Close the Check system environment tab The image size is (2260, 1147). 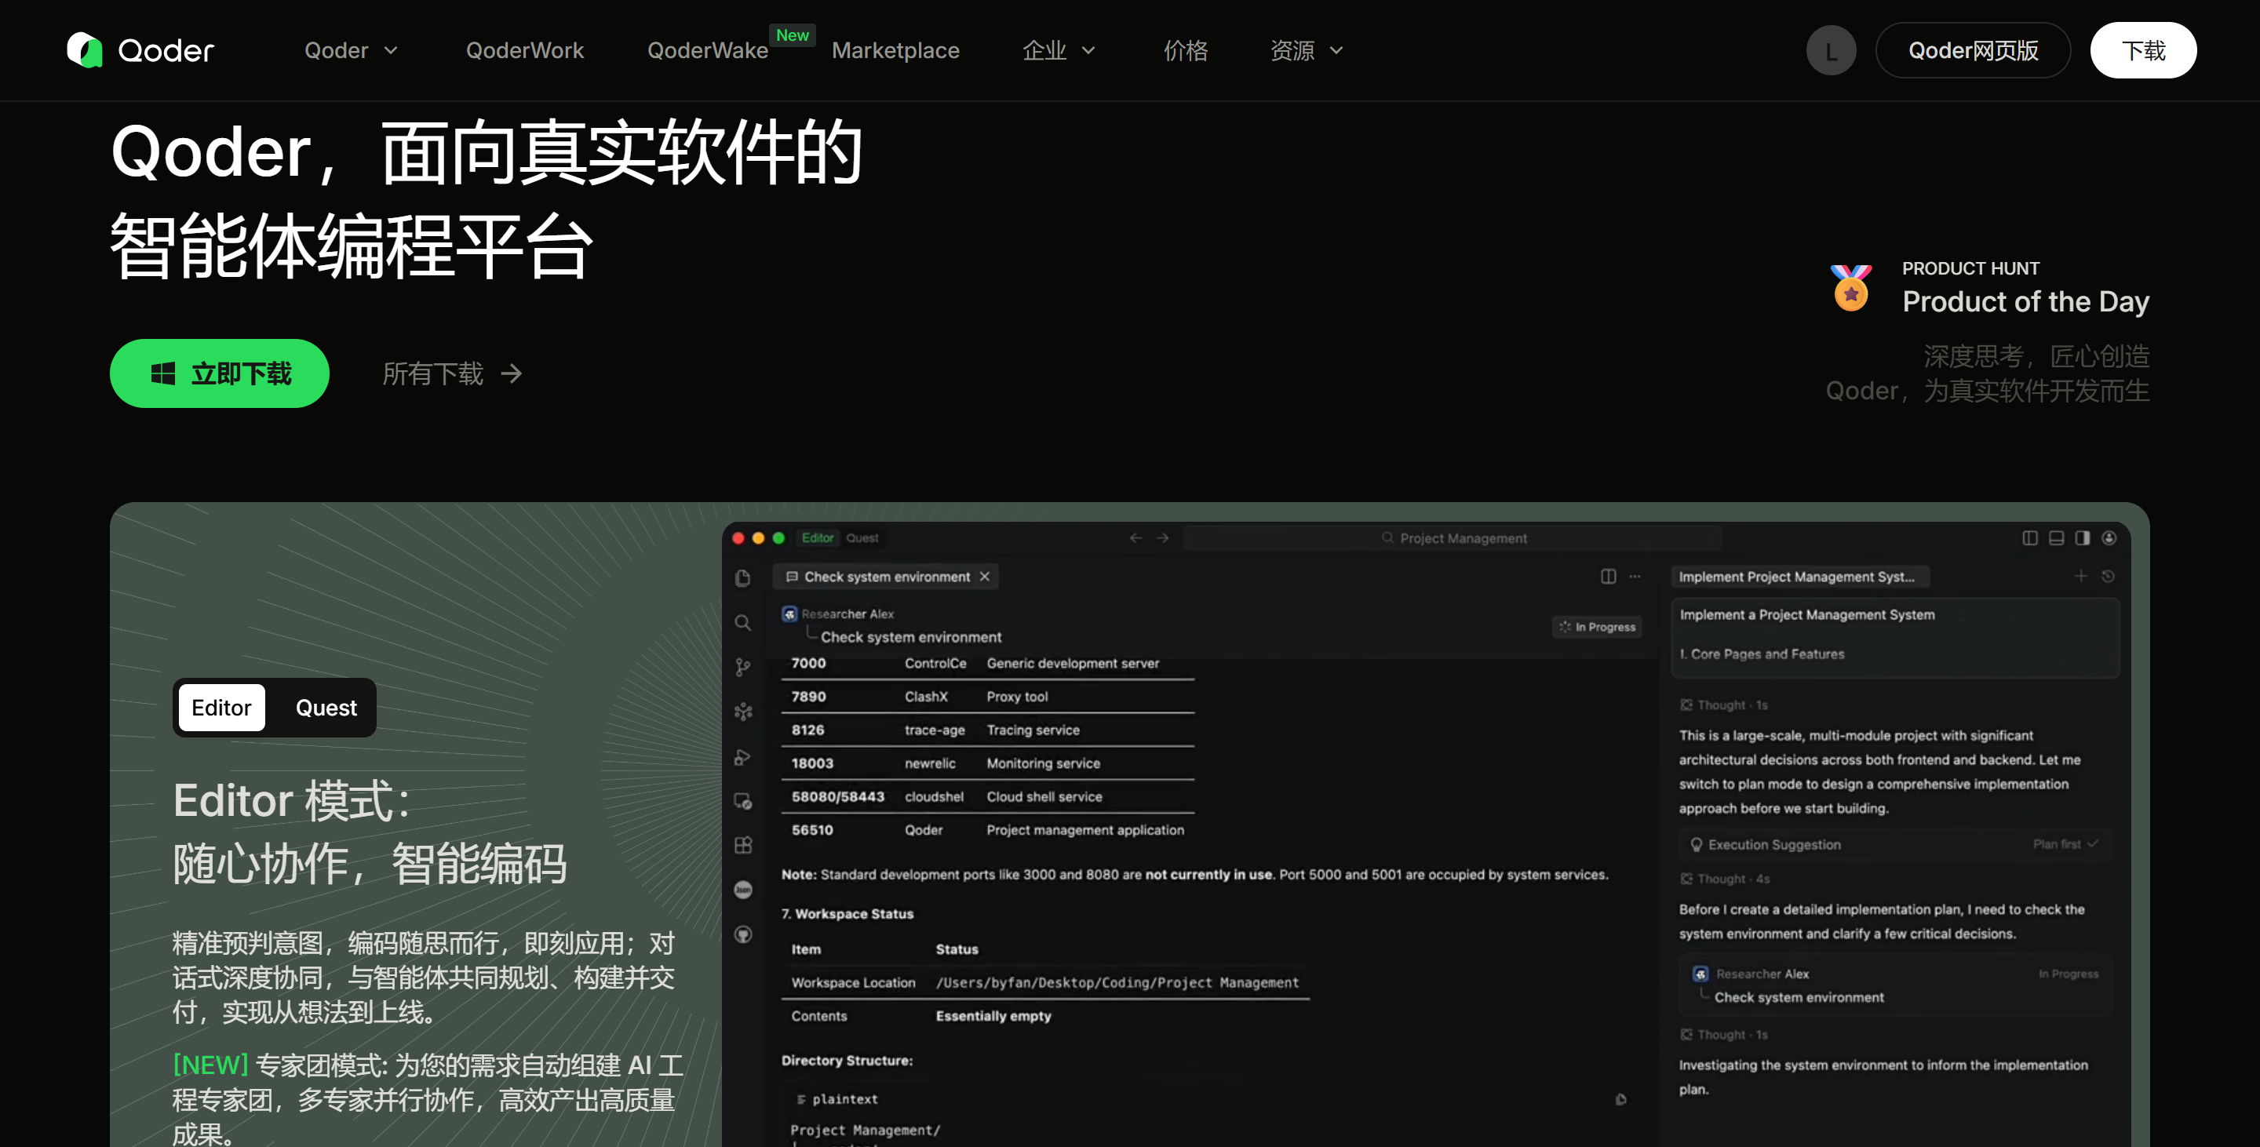984,577
